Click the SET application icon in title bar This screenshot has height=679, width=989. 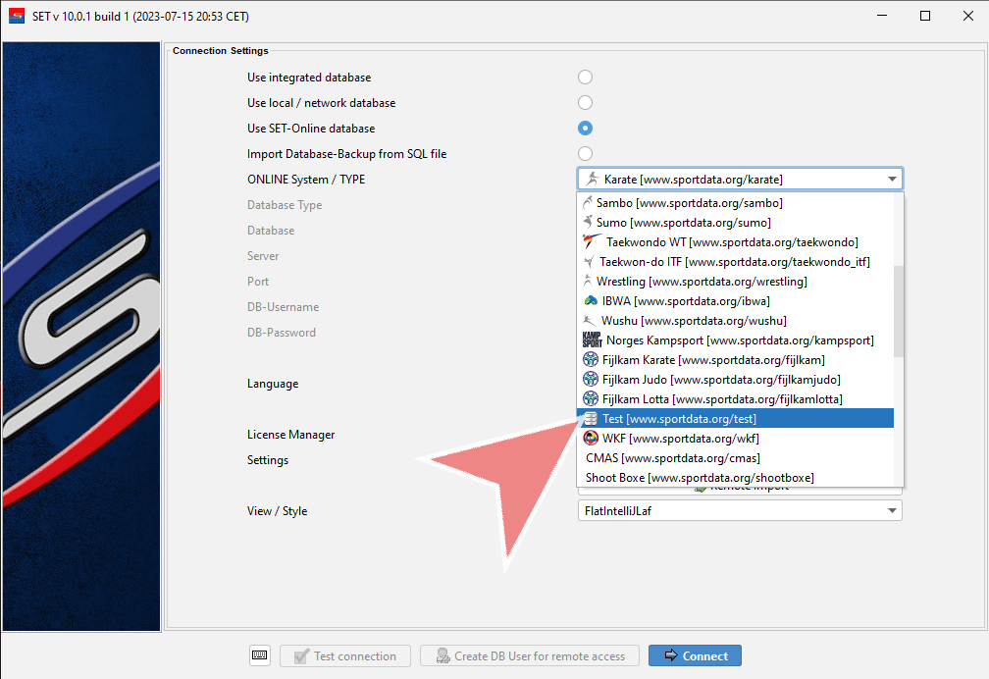pos(17,16)
